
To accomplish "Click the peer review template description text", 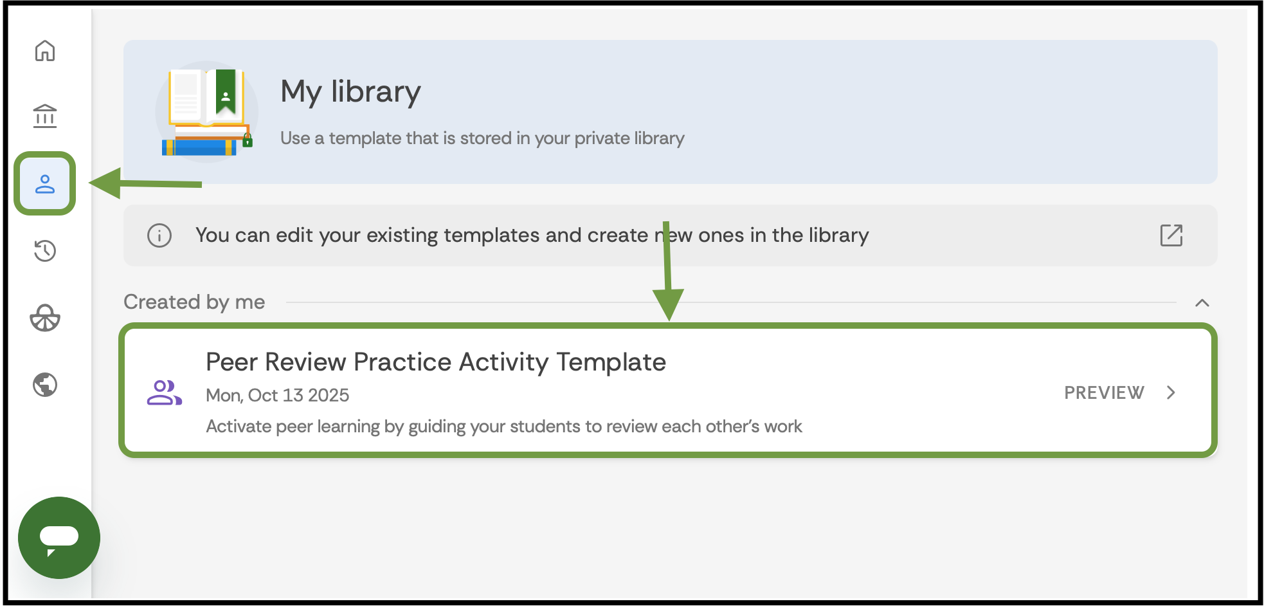I will click(504, 426).
